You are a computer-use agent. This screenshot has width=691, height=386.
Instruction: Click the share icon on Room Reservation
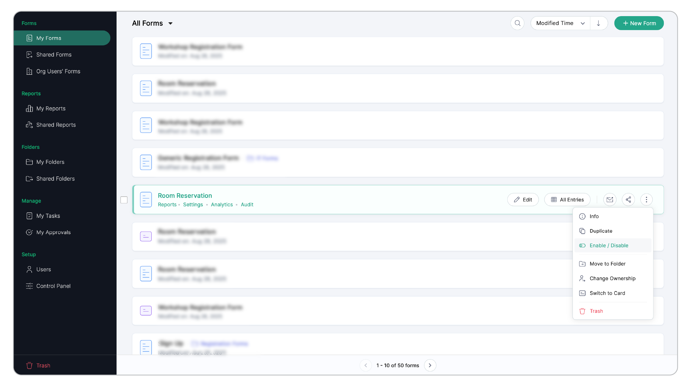coord(628,200)
